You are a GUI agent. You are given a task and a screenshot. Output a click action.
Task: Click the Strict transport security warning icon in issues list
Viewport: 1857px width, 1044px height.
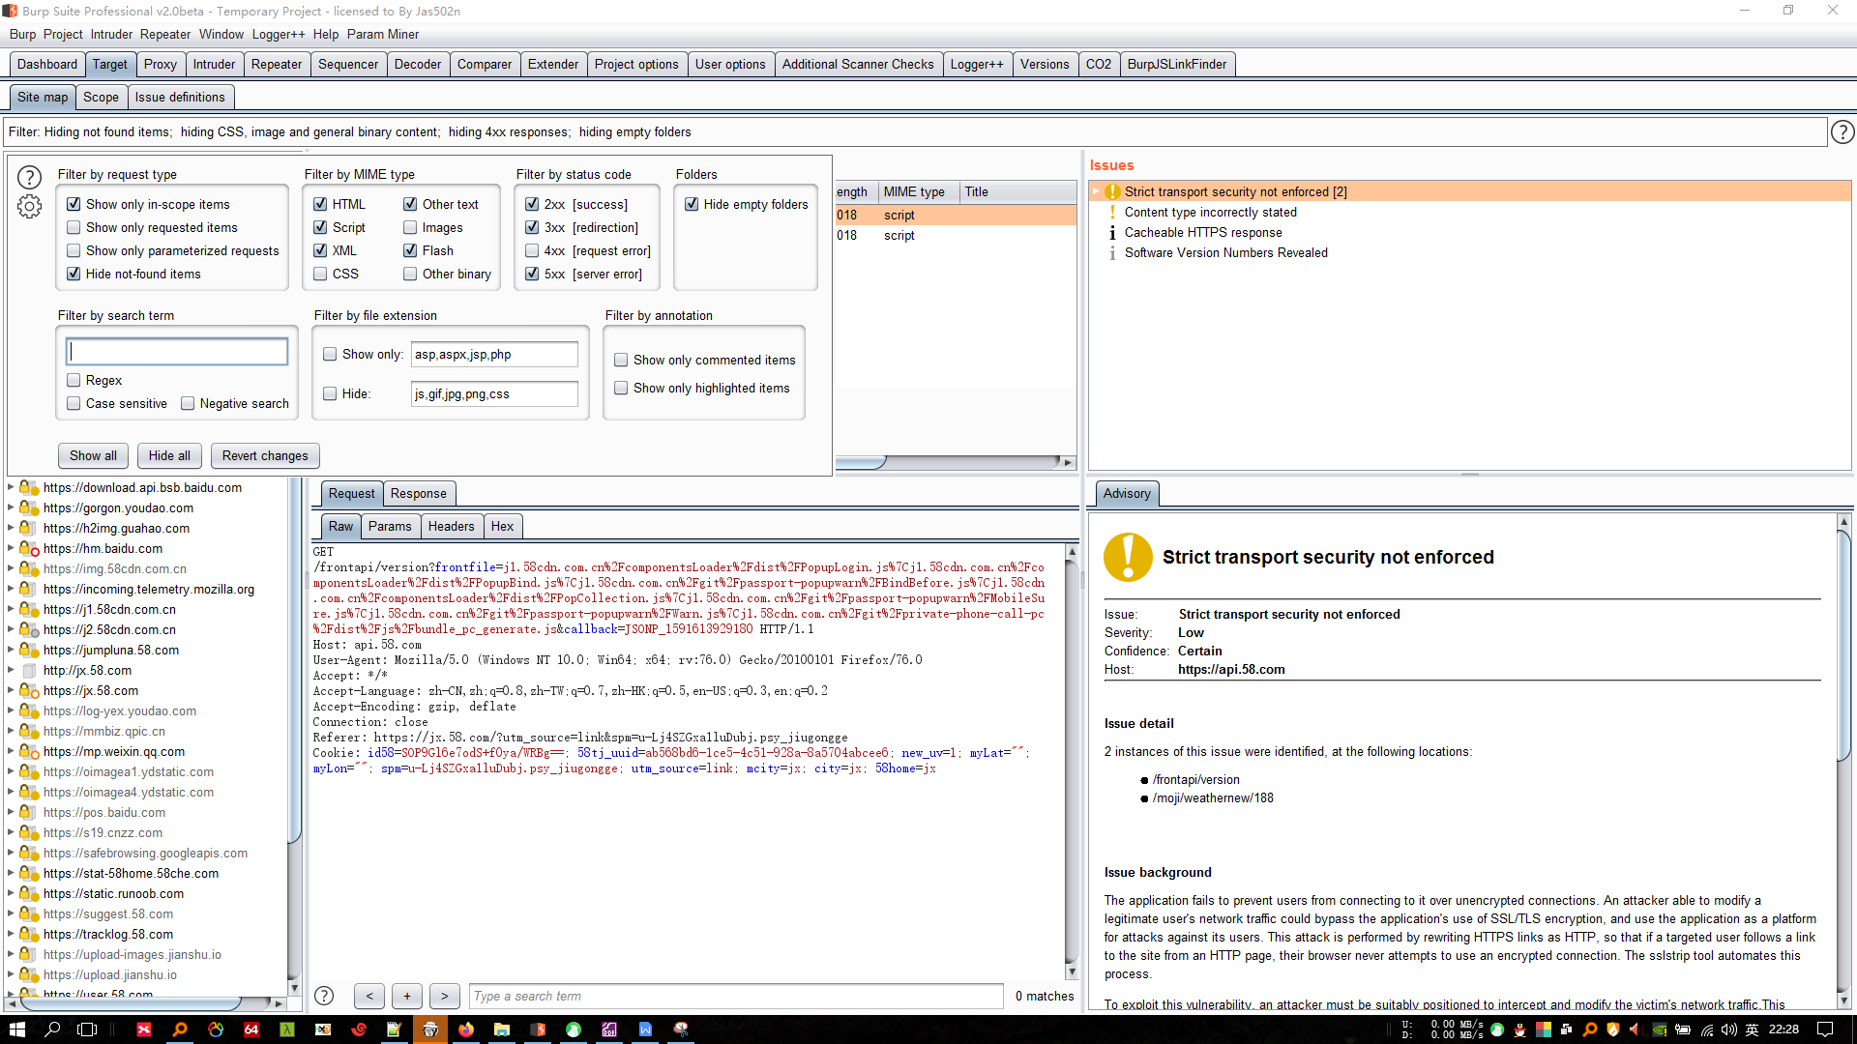[1112, 192]
